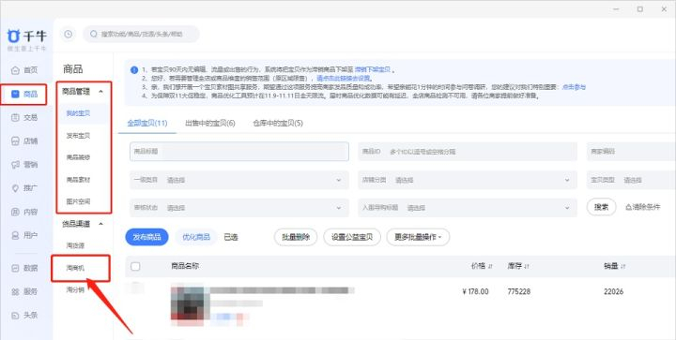Image resolution: width=676 pixels, height=340 pixels.
Task: Open the 交易 section icon in sidebar
Action: tap(16, 117)
